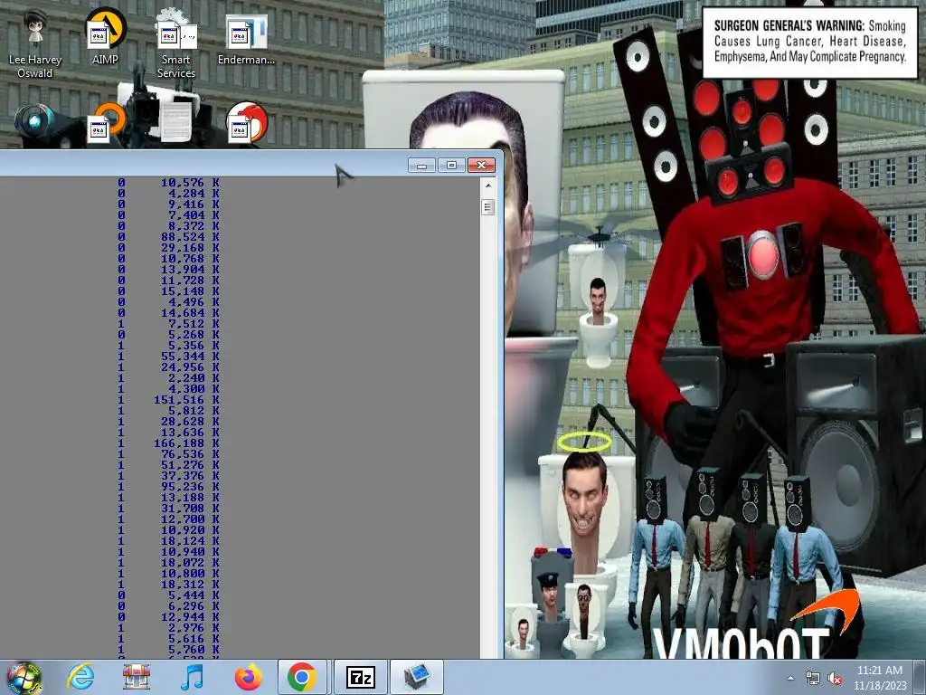Select the row showing 51,276 K
The height and width of the screenshot is (695, 926).
coord(168,465)
